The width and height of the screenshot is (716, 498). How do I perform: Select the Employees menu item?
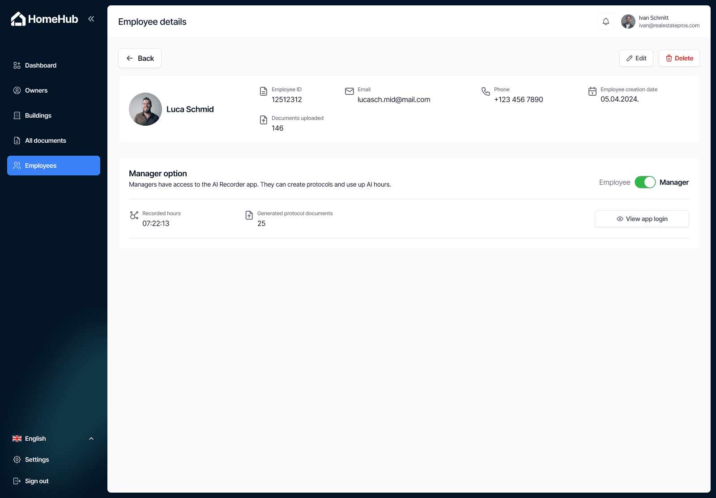[x=54, y=166]
